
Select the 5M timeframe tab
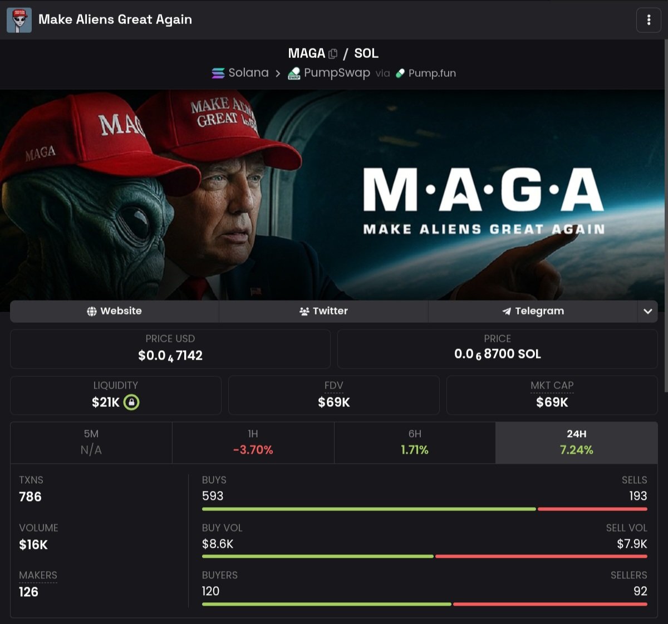tap(91, 443)
